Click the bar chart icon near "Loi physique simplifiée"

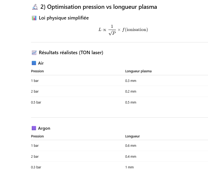click(x=34, y=18)
